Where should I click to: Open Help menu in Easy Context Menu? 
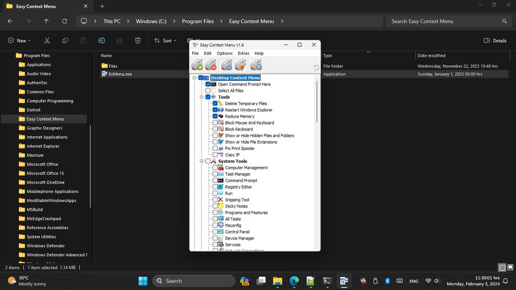259,53
